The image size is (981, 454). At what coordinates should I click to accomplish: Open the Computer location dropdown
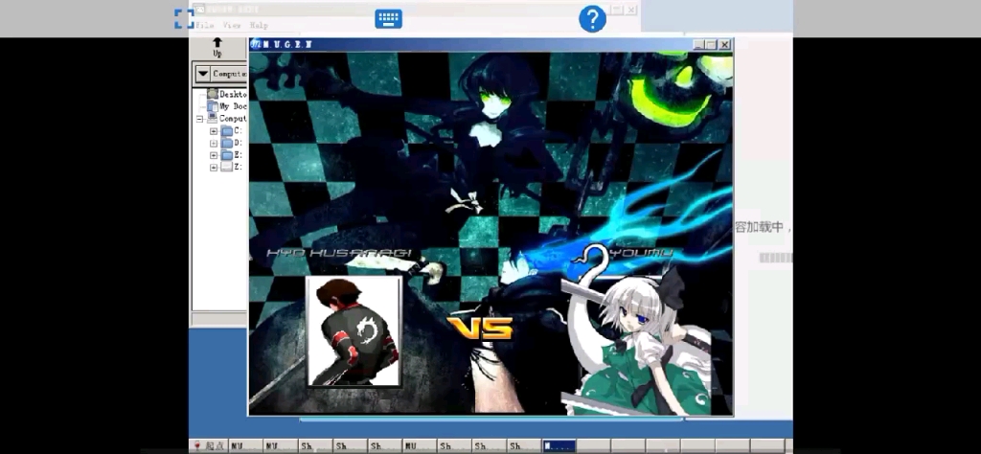click(x=202, y=74)
